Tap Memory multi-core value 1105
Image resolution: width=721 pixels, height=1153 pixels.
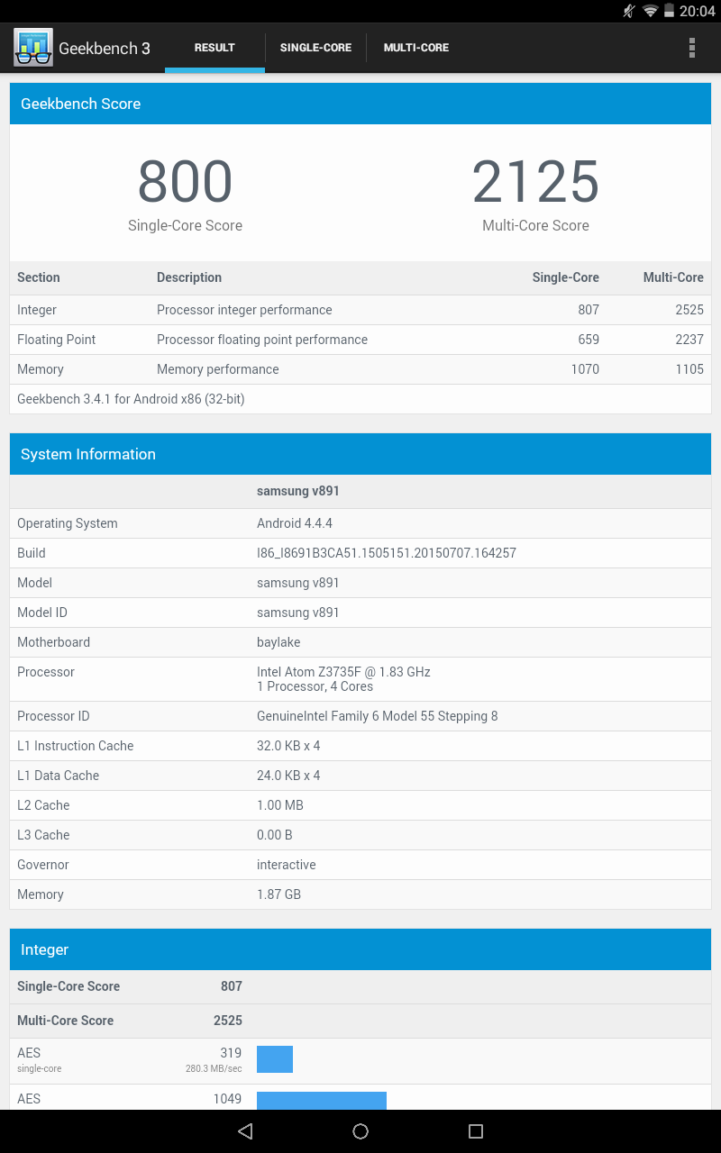tap(689, 369)
